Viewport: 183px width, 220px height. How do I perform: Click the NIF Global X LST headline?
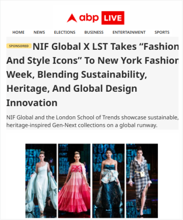click(x=92, y=74)
